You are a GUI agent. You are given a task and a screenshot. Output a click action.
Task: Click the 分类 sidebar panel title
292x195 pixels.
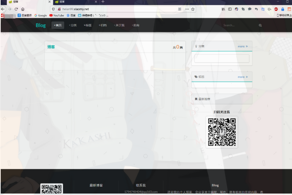coord(201,46)
